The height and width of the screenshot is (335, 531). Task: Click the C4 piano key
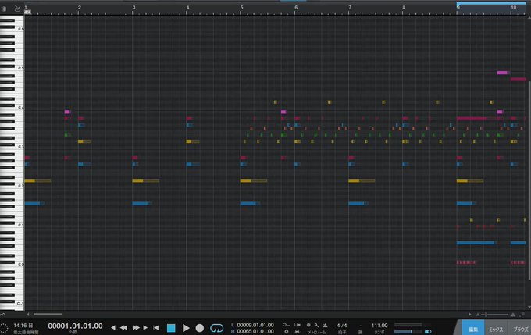(x=12, y=109)
